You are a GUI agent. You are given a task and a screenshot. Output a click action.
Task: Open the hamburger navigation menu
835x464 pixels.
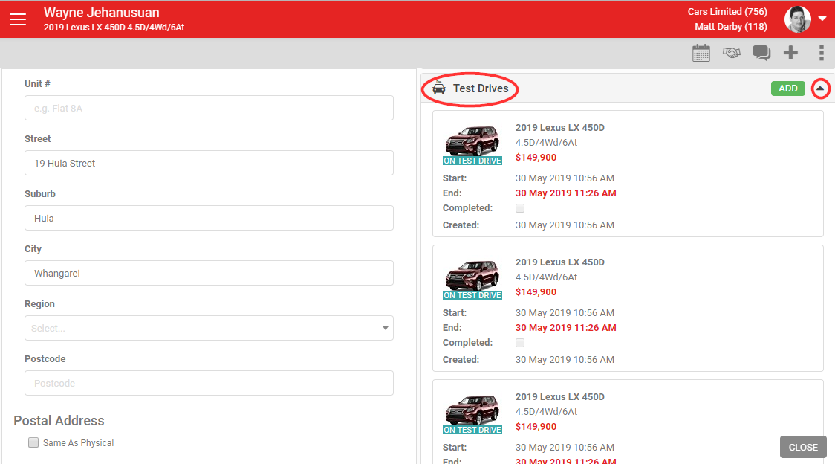click(x=18, y=19)
